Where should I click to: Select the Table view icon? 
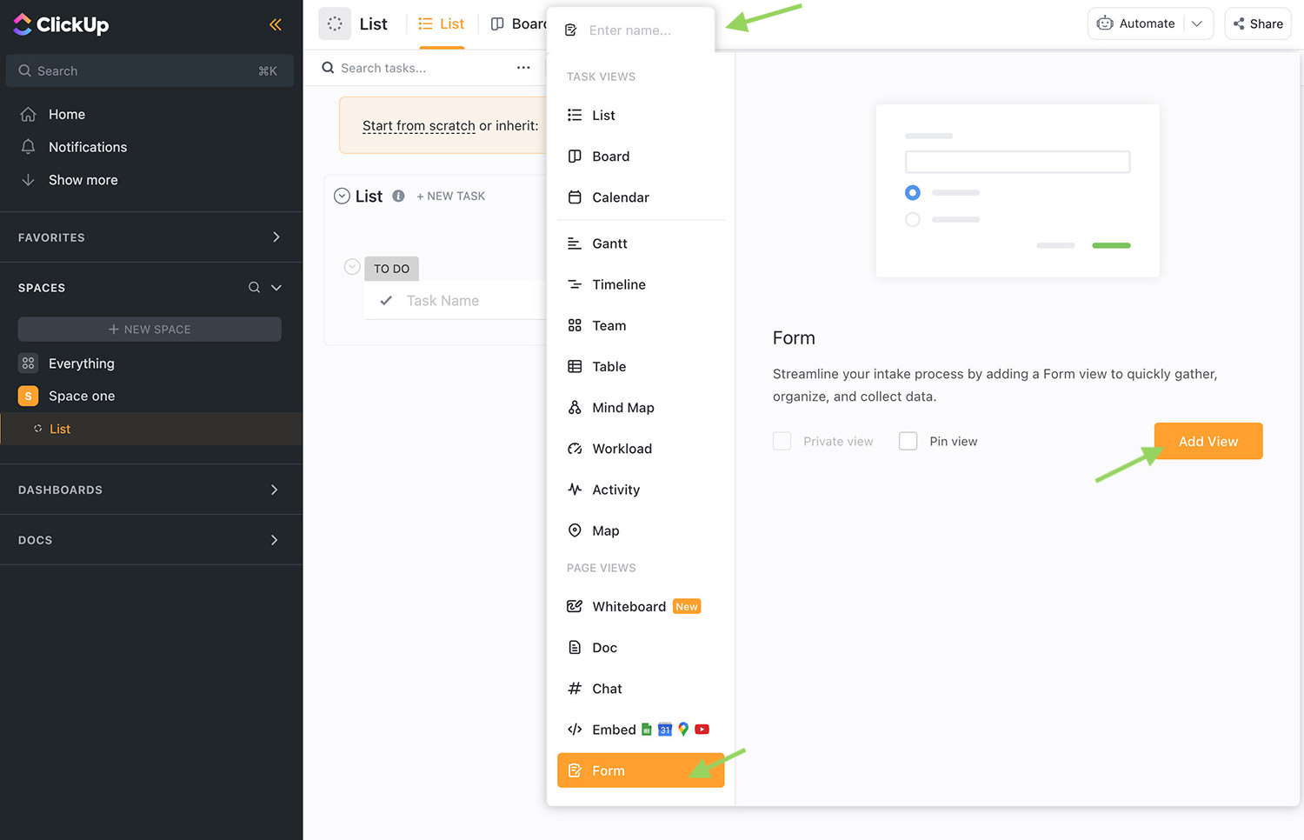(x=575, y=367)
